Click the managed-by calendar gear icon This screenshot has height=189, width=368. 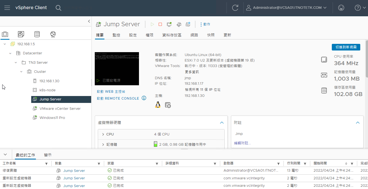click(168, 105)
